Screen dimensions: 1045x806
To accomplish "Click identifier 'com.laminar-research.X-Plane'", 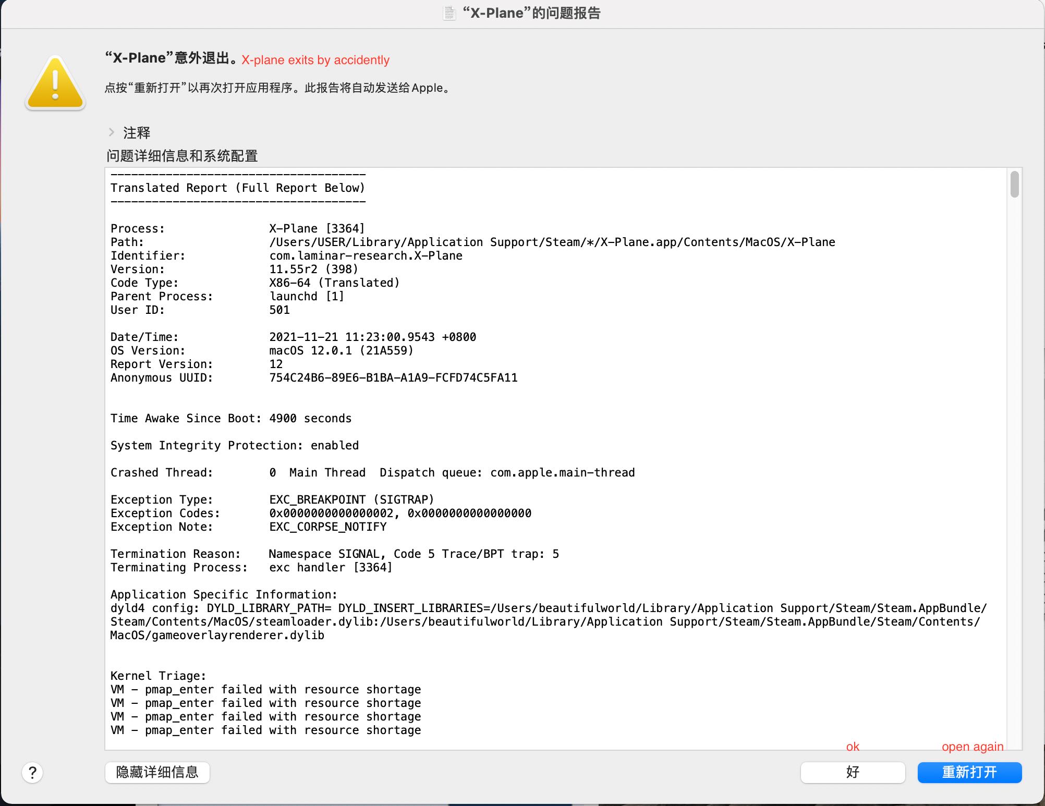I will tap(366, 255).
